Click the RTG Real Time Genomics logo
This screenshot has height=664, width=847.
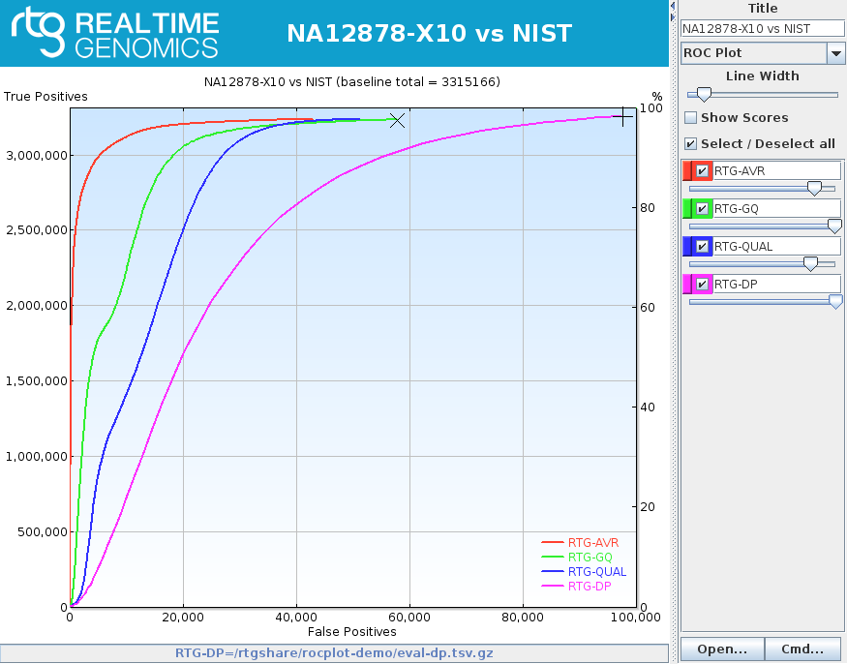pos(115,34)
